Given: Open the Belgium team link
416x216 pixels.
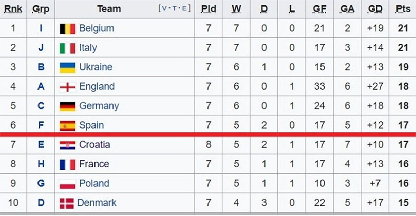Looking at the screenshot, I should [x=97, y=28].
